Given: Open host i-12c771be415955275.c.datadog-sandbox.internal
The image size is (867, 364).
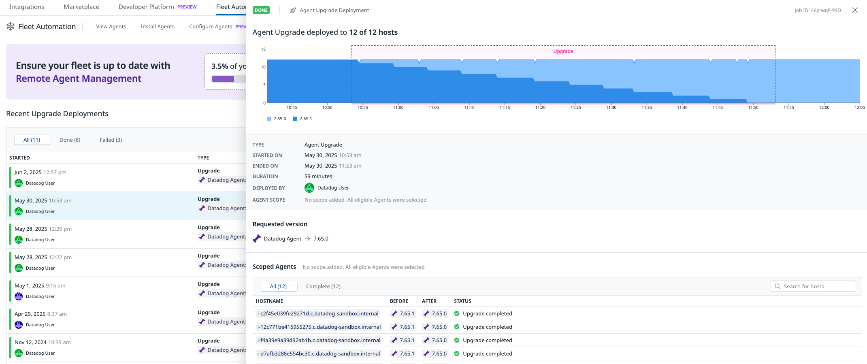Looking at the screenshot, I should tap(319, 327).
